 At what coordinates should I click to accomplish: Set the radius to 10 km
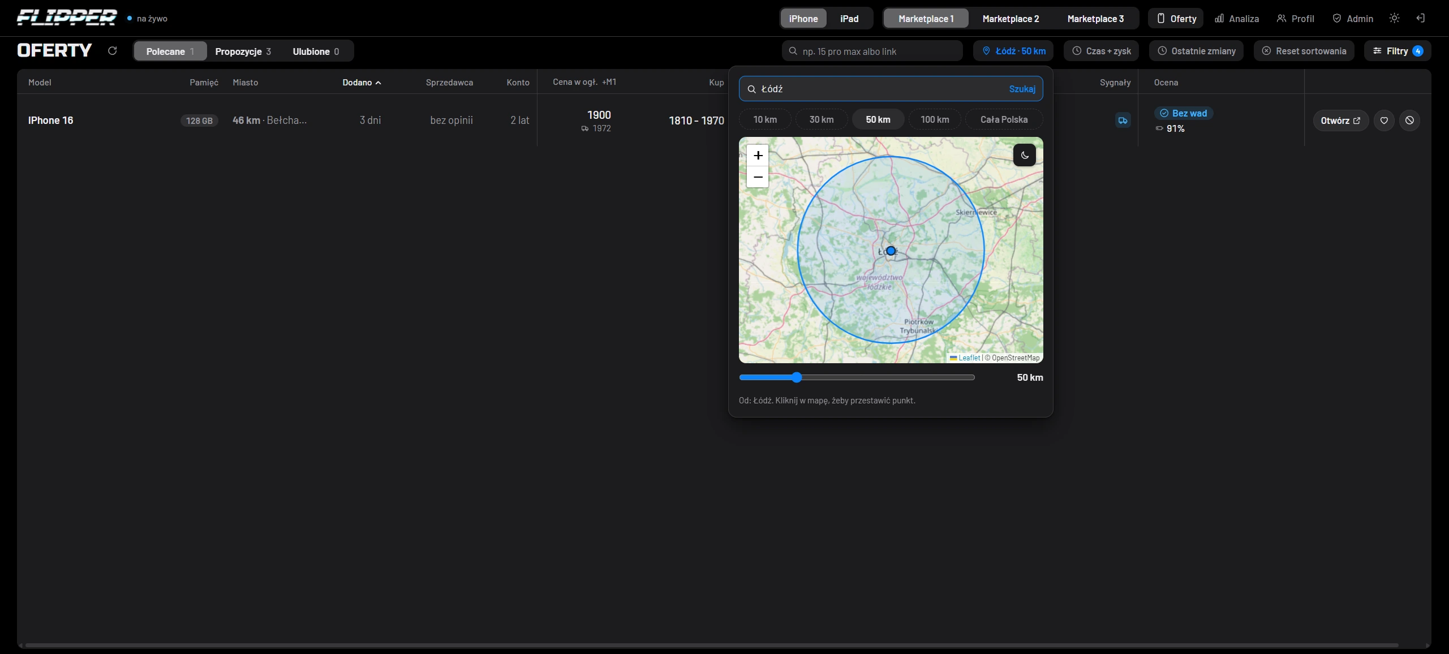point(765,119)
